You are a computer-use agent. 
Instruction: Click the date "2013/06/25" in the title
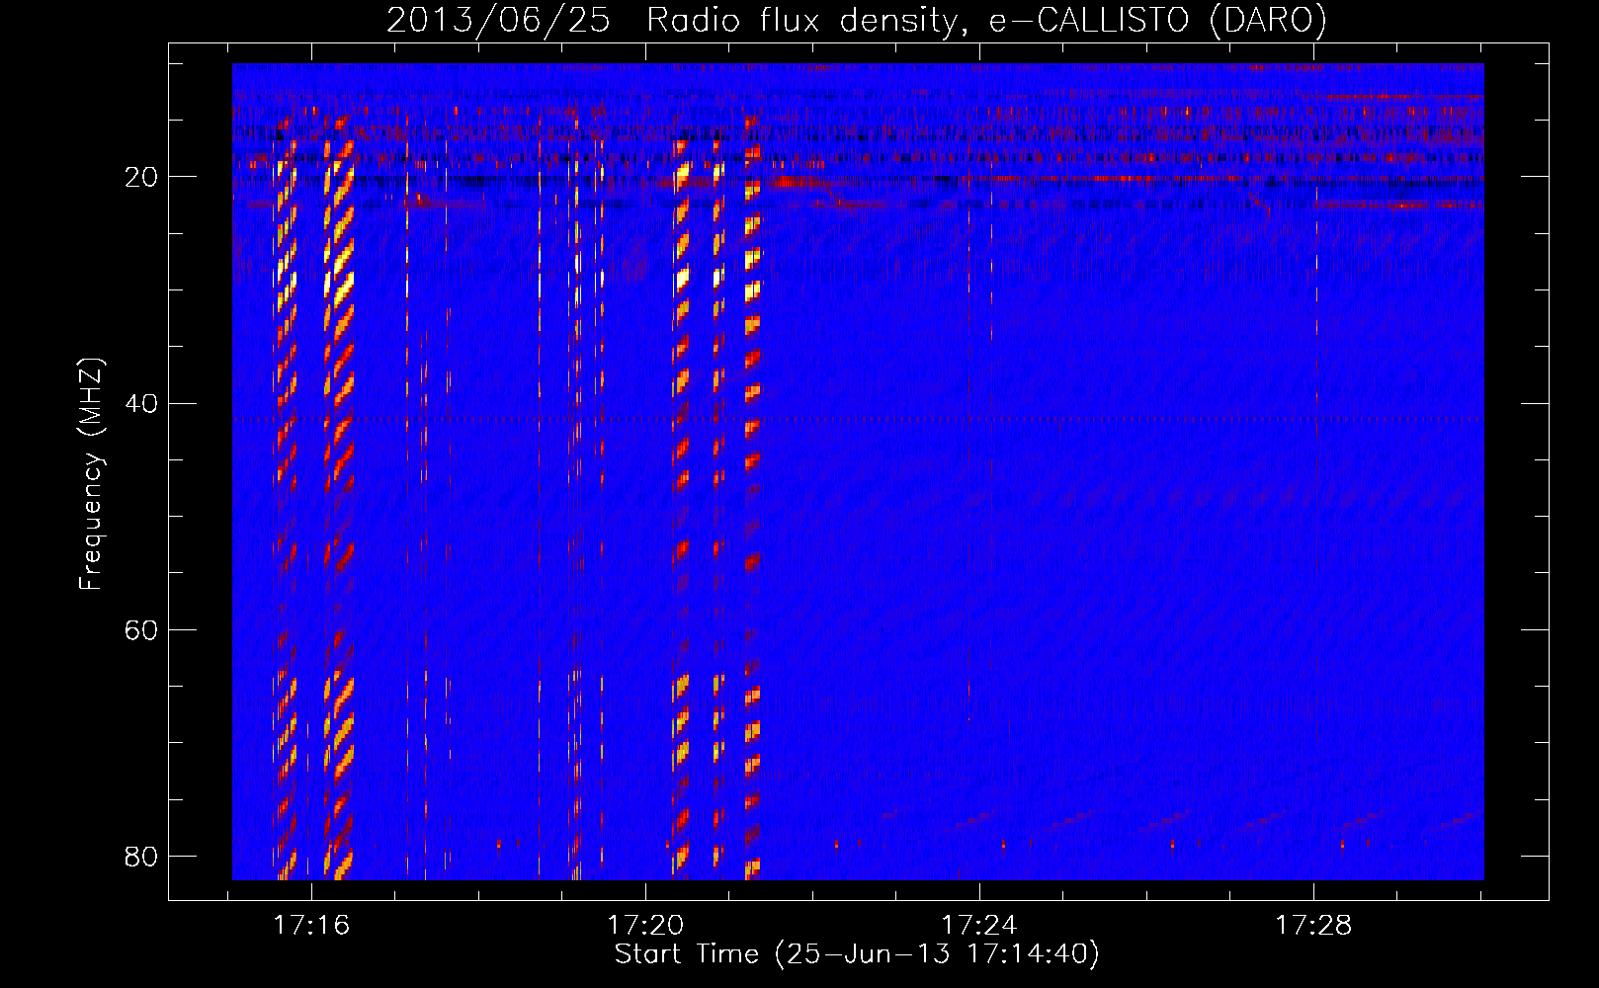(x=498, y=21)
